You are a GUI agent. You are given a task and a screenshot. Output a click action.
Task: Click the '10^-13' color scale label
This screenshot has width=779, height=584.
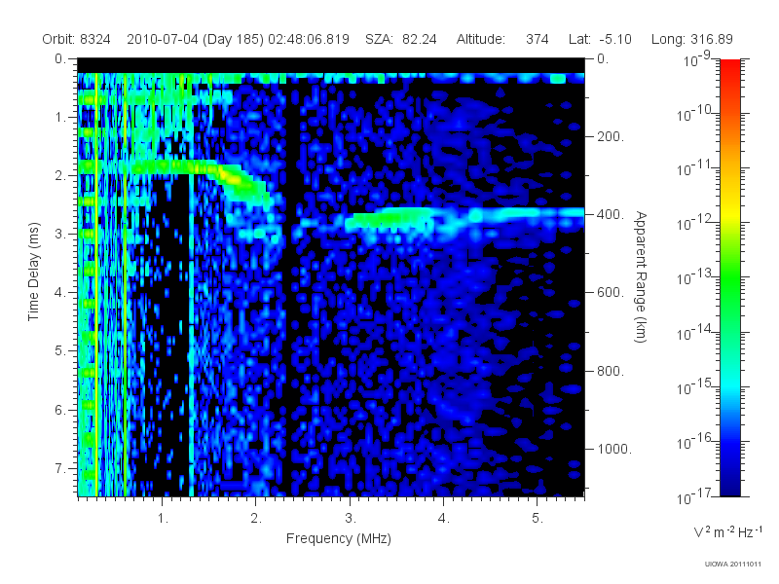click(696, 277)
